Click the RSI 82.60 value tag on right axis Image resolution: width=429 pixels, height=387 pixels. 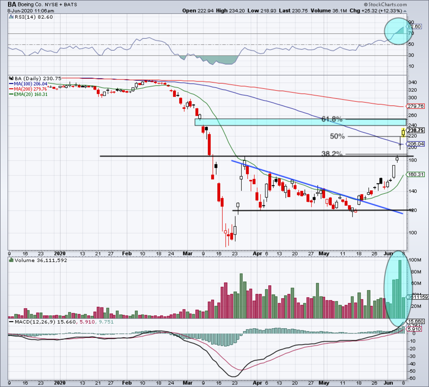click(x=414, y=26)
